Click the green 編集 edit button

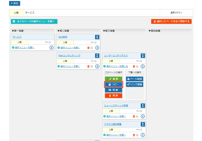coord(113,79)
